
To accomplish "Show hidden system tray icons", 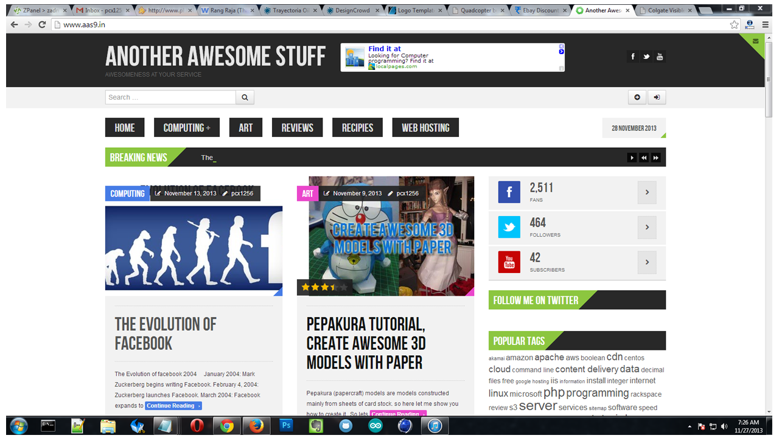I will (x=690, y=427).
